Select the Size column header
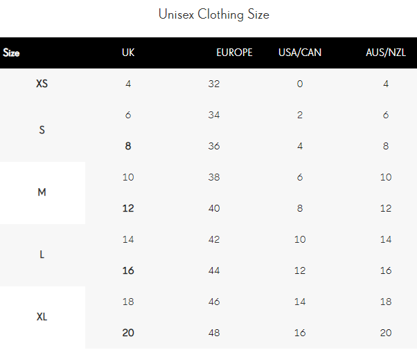 (x=11, y=53)
